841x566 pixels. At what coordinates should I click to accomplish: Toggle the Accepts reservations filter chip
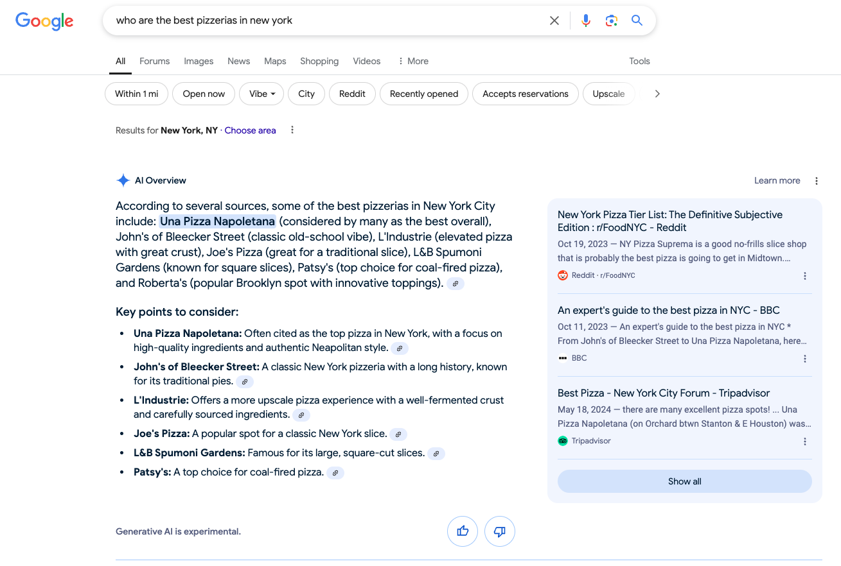click(x=526, y=94)
